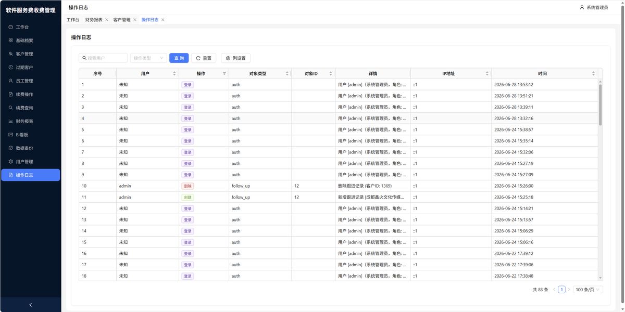
Task: Collapse the sidebar with bottom arrow
Action: [x=30, y=305]
